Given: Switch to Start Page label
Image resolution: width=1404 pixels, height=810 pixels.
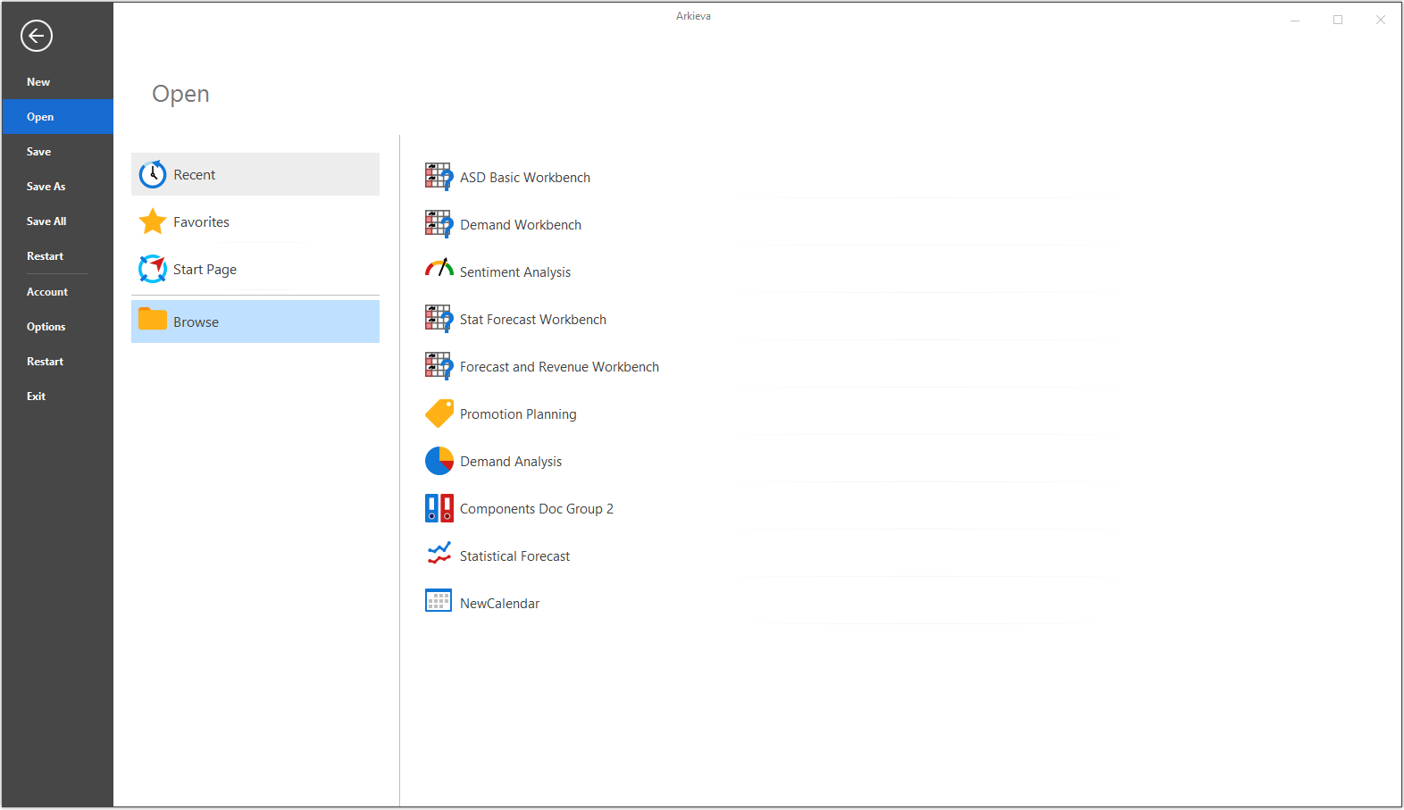Looking at the screenshot, I should pyautogui.click(x=205, y=270).
